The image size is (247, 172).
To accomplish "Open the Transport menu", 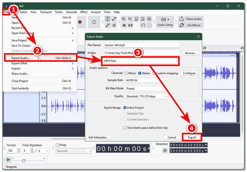I will coord(45,12).
